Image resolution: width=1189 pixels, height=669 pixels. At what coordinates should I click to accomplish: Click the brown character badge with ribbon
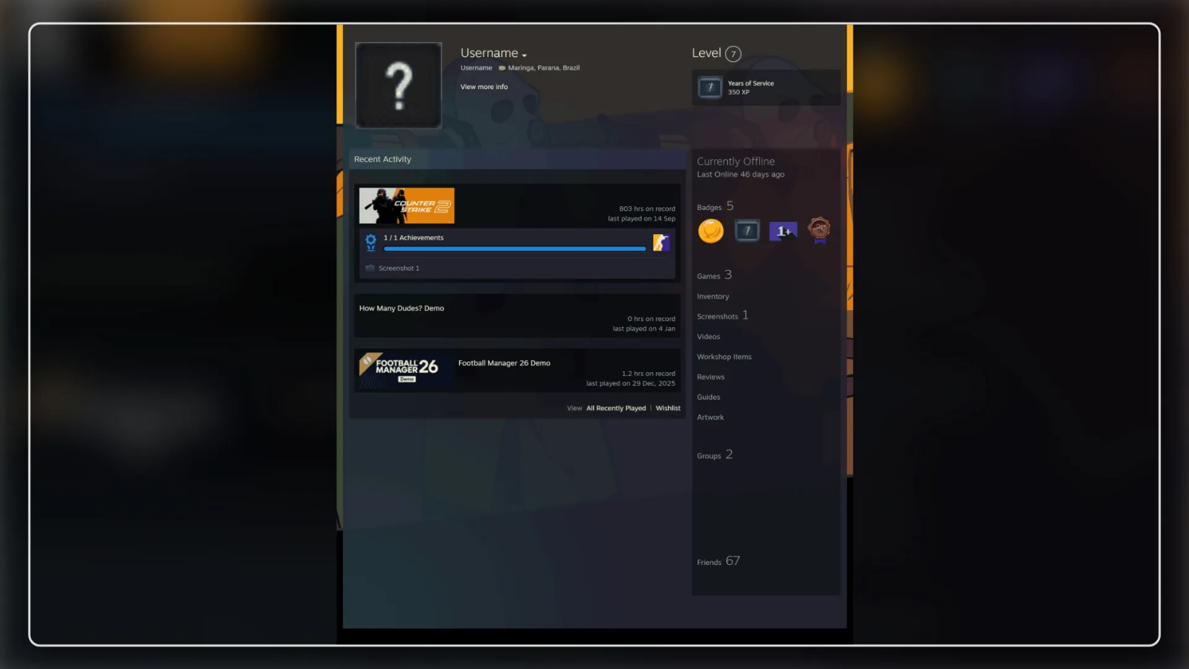[819, 230]
